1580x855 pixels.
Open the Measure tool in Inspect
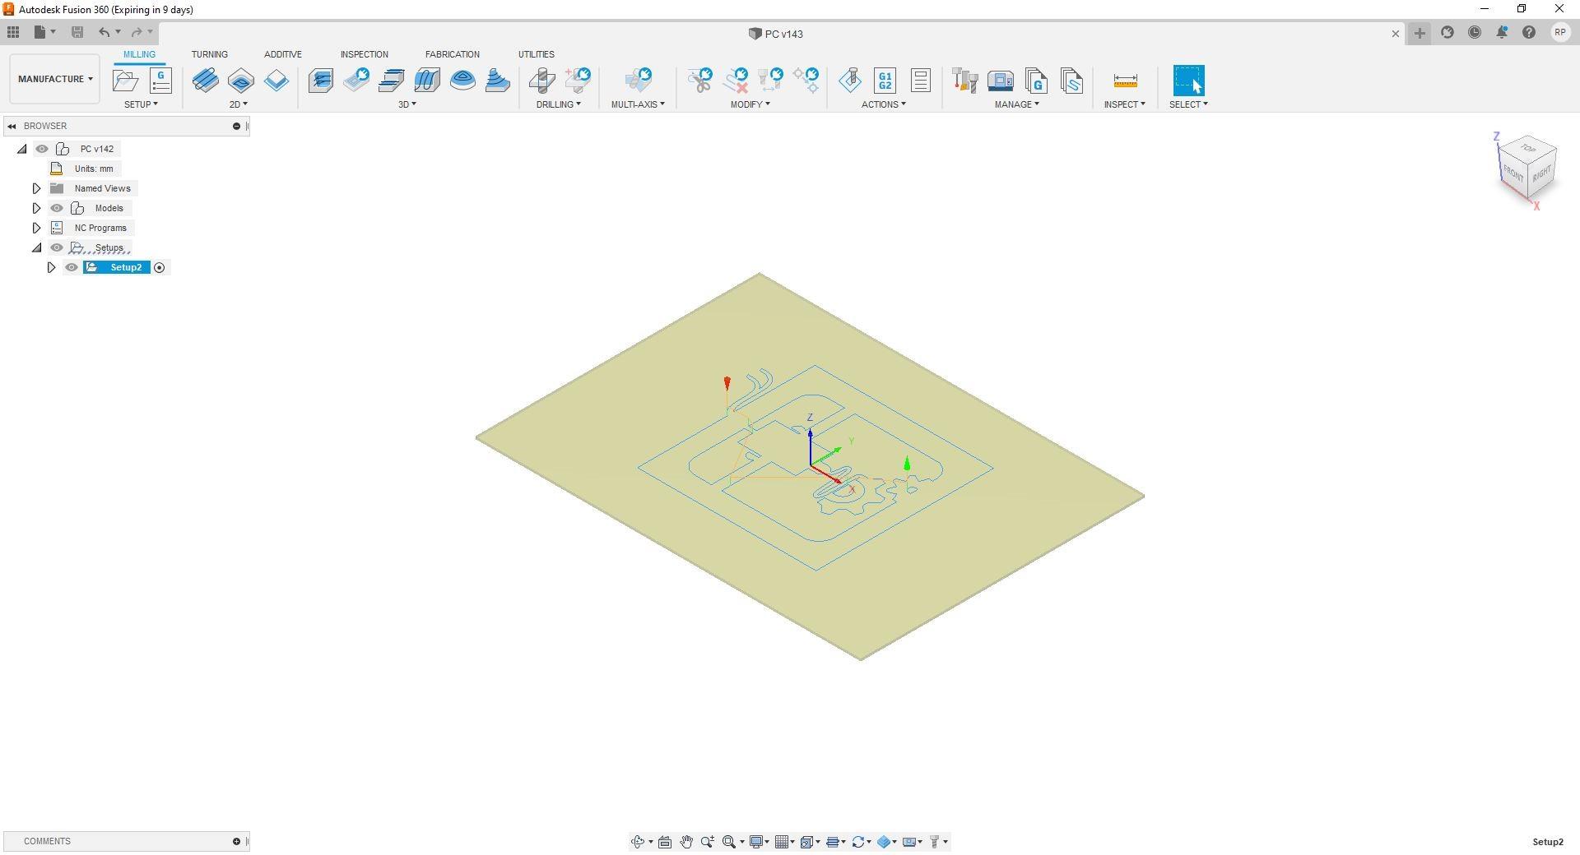1125,81
